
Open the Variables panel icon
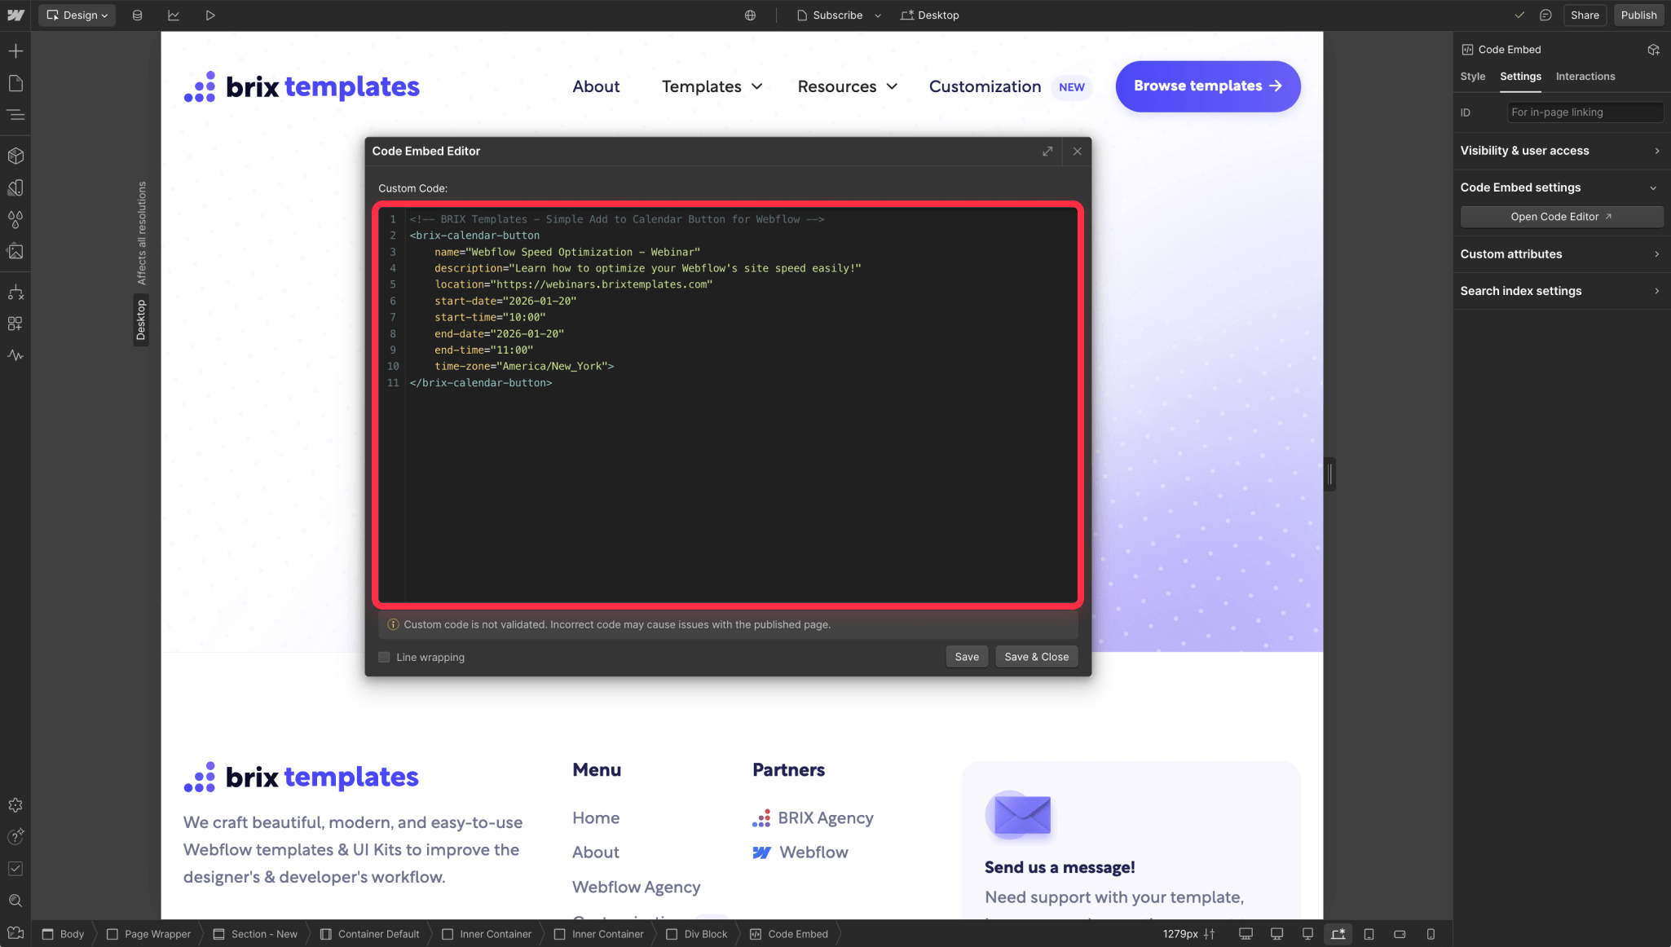point(15,187)
